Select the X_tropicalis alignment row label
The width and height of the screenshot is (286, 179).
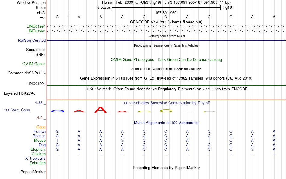coord(36,159)
